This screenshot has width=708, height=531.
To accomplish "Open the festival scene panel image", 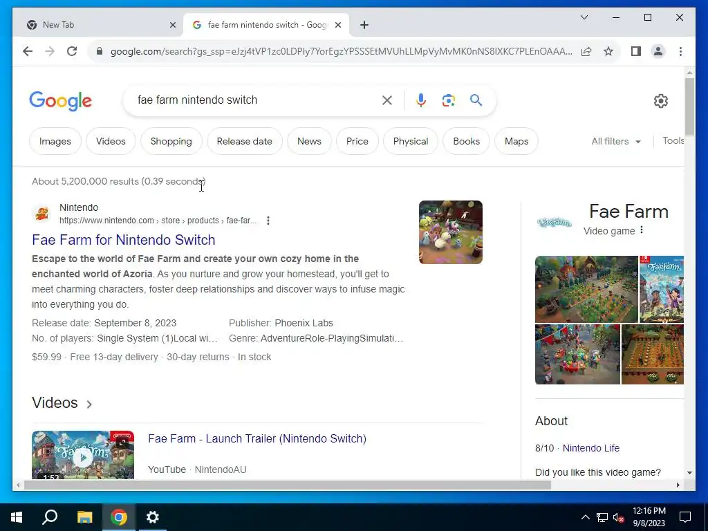I will click(577, 355).
